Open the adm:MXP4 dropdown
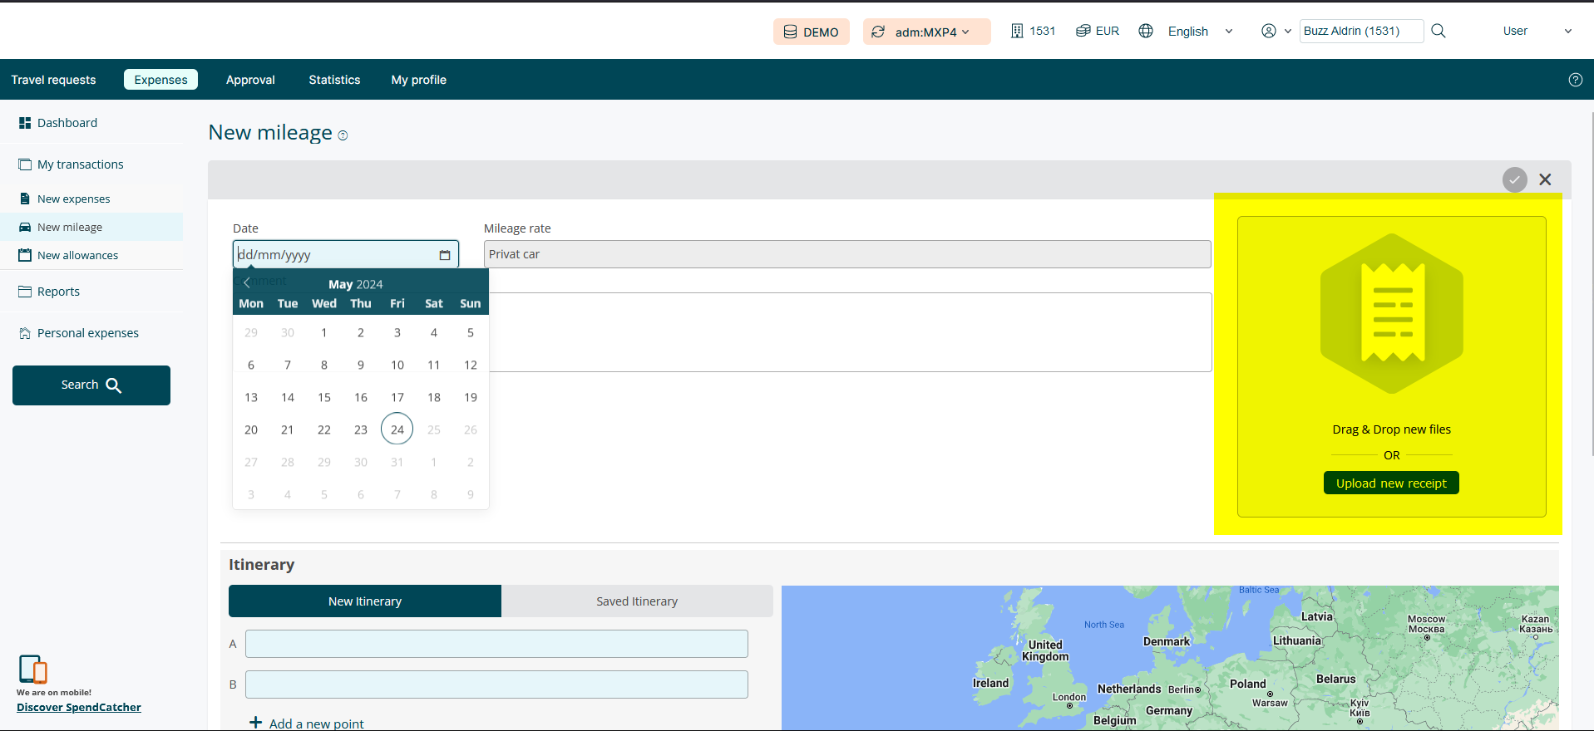This screenshot has width=1594, height=731. [927, 32]
